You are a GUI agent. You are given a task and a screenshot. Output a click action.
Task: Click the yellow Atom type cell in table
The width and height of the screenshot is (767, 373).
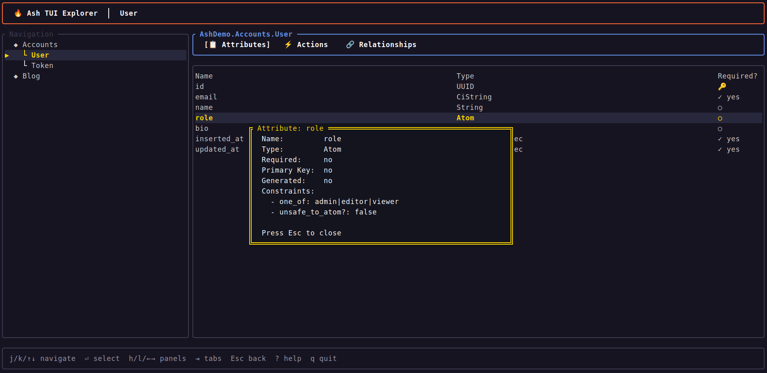click(465, 118)
